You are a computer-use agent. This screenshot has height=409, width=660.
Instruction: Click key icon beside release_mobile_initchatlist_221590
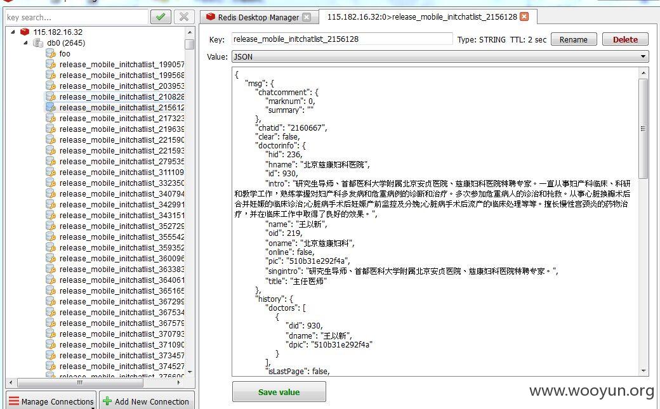pos(51,140)
